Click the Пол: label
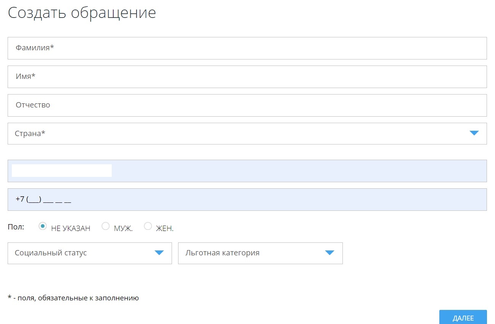Viewport: 495px width, 324px height. pyautogui.click(x=16, y=227)
